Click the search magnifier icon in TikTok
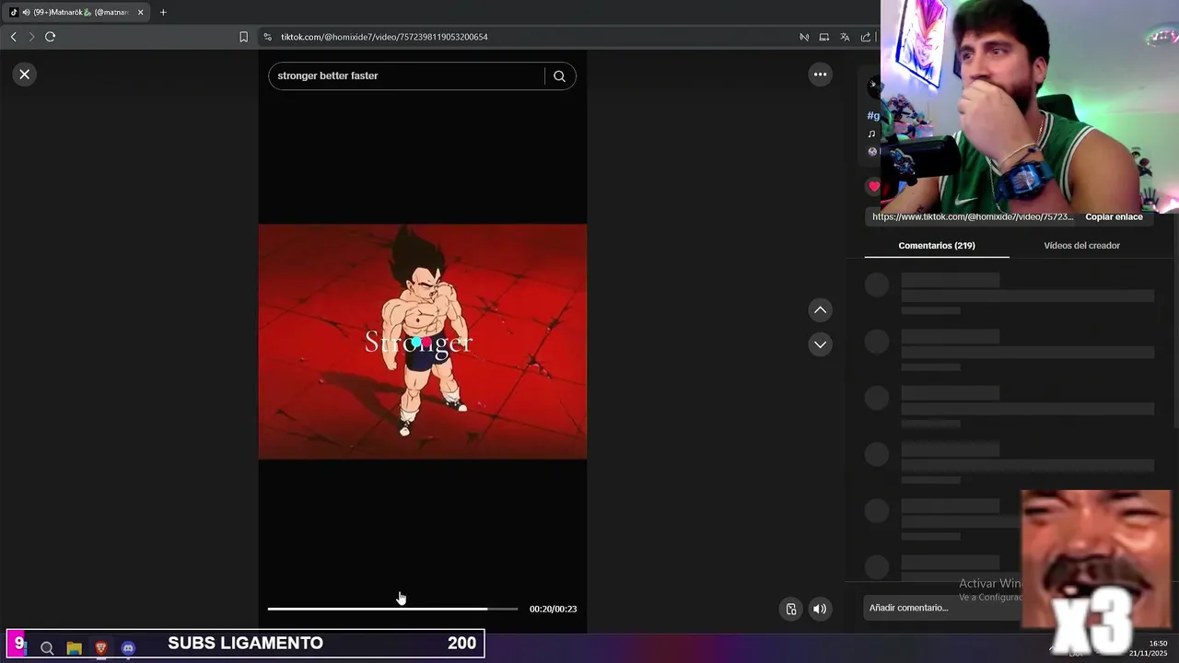1179x663 pixels. (559, 76)
